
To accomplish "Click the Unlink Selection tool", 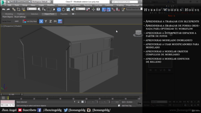I will point(19,9).
